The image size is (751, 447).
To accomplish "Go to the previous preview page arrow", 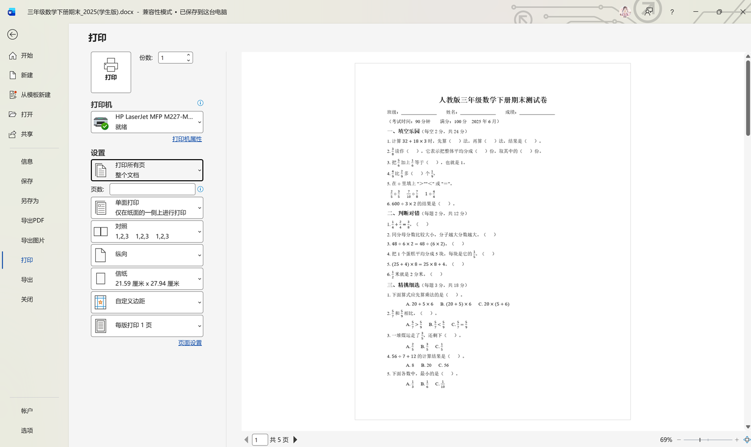I will tap(247, 440).
